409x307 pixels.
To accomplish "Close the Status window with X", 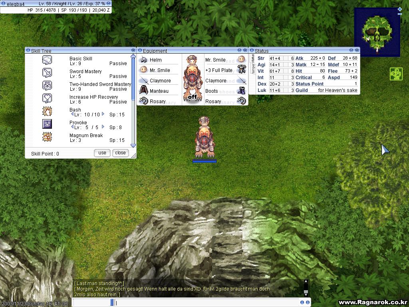I will tap(357, 50).
